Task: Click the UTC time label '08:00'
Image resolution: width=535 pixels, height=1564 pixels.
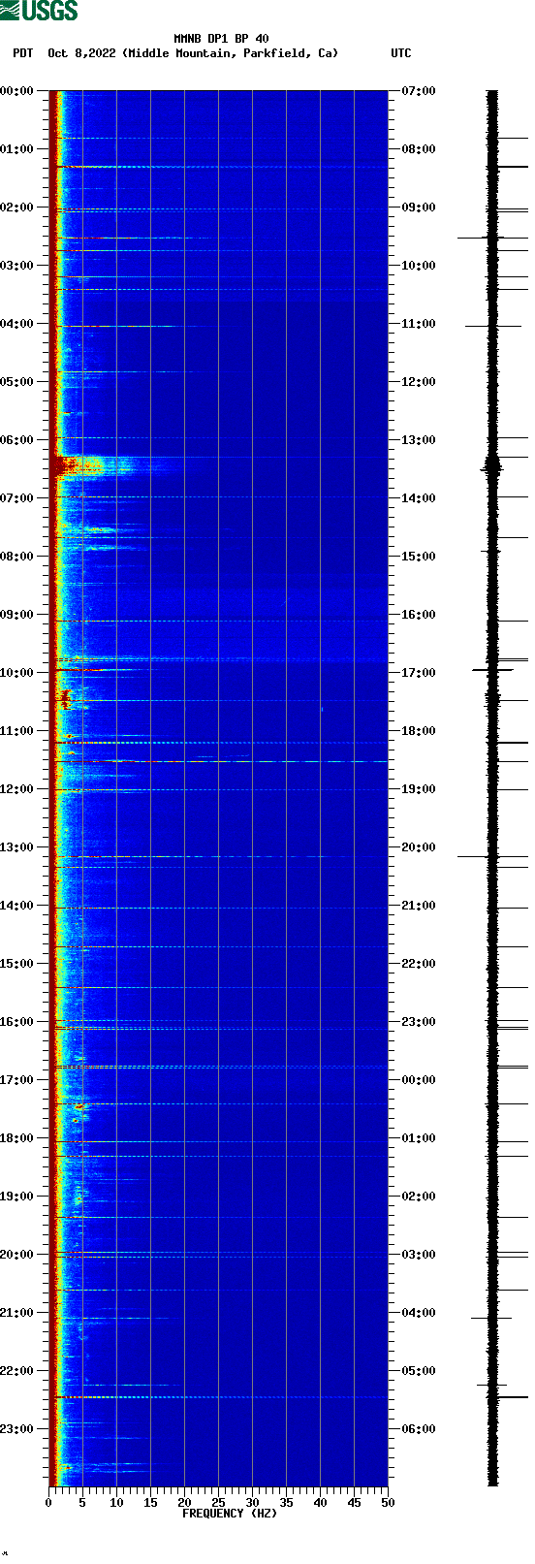Action: click(x=419, y=149)
